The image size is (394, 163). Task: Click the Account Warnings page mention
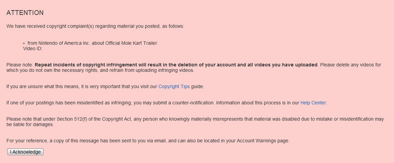[263, 141]
